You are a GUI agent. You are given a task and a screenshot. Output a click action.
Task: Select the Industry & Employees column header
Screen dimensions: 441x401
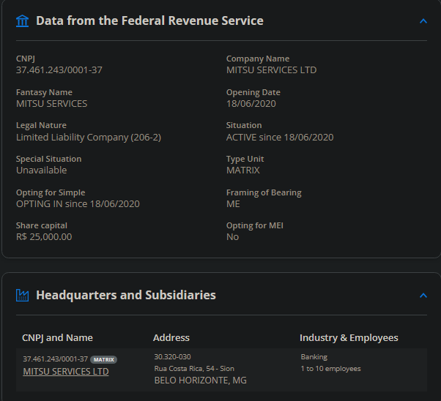(349, 337)
